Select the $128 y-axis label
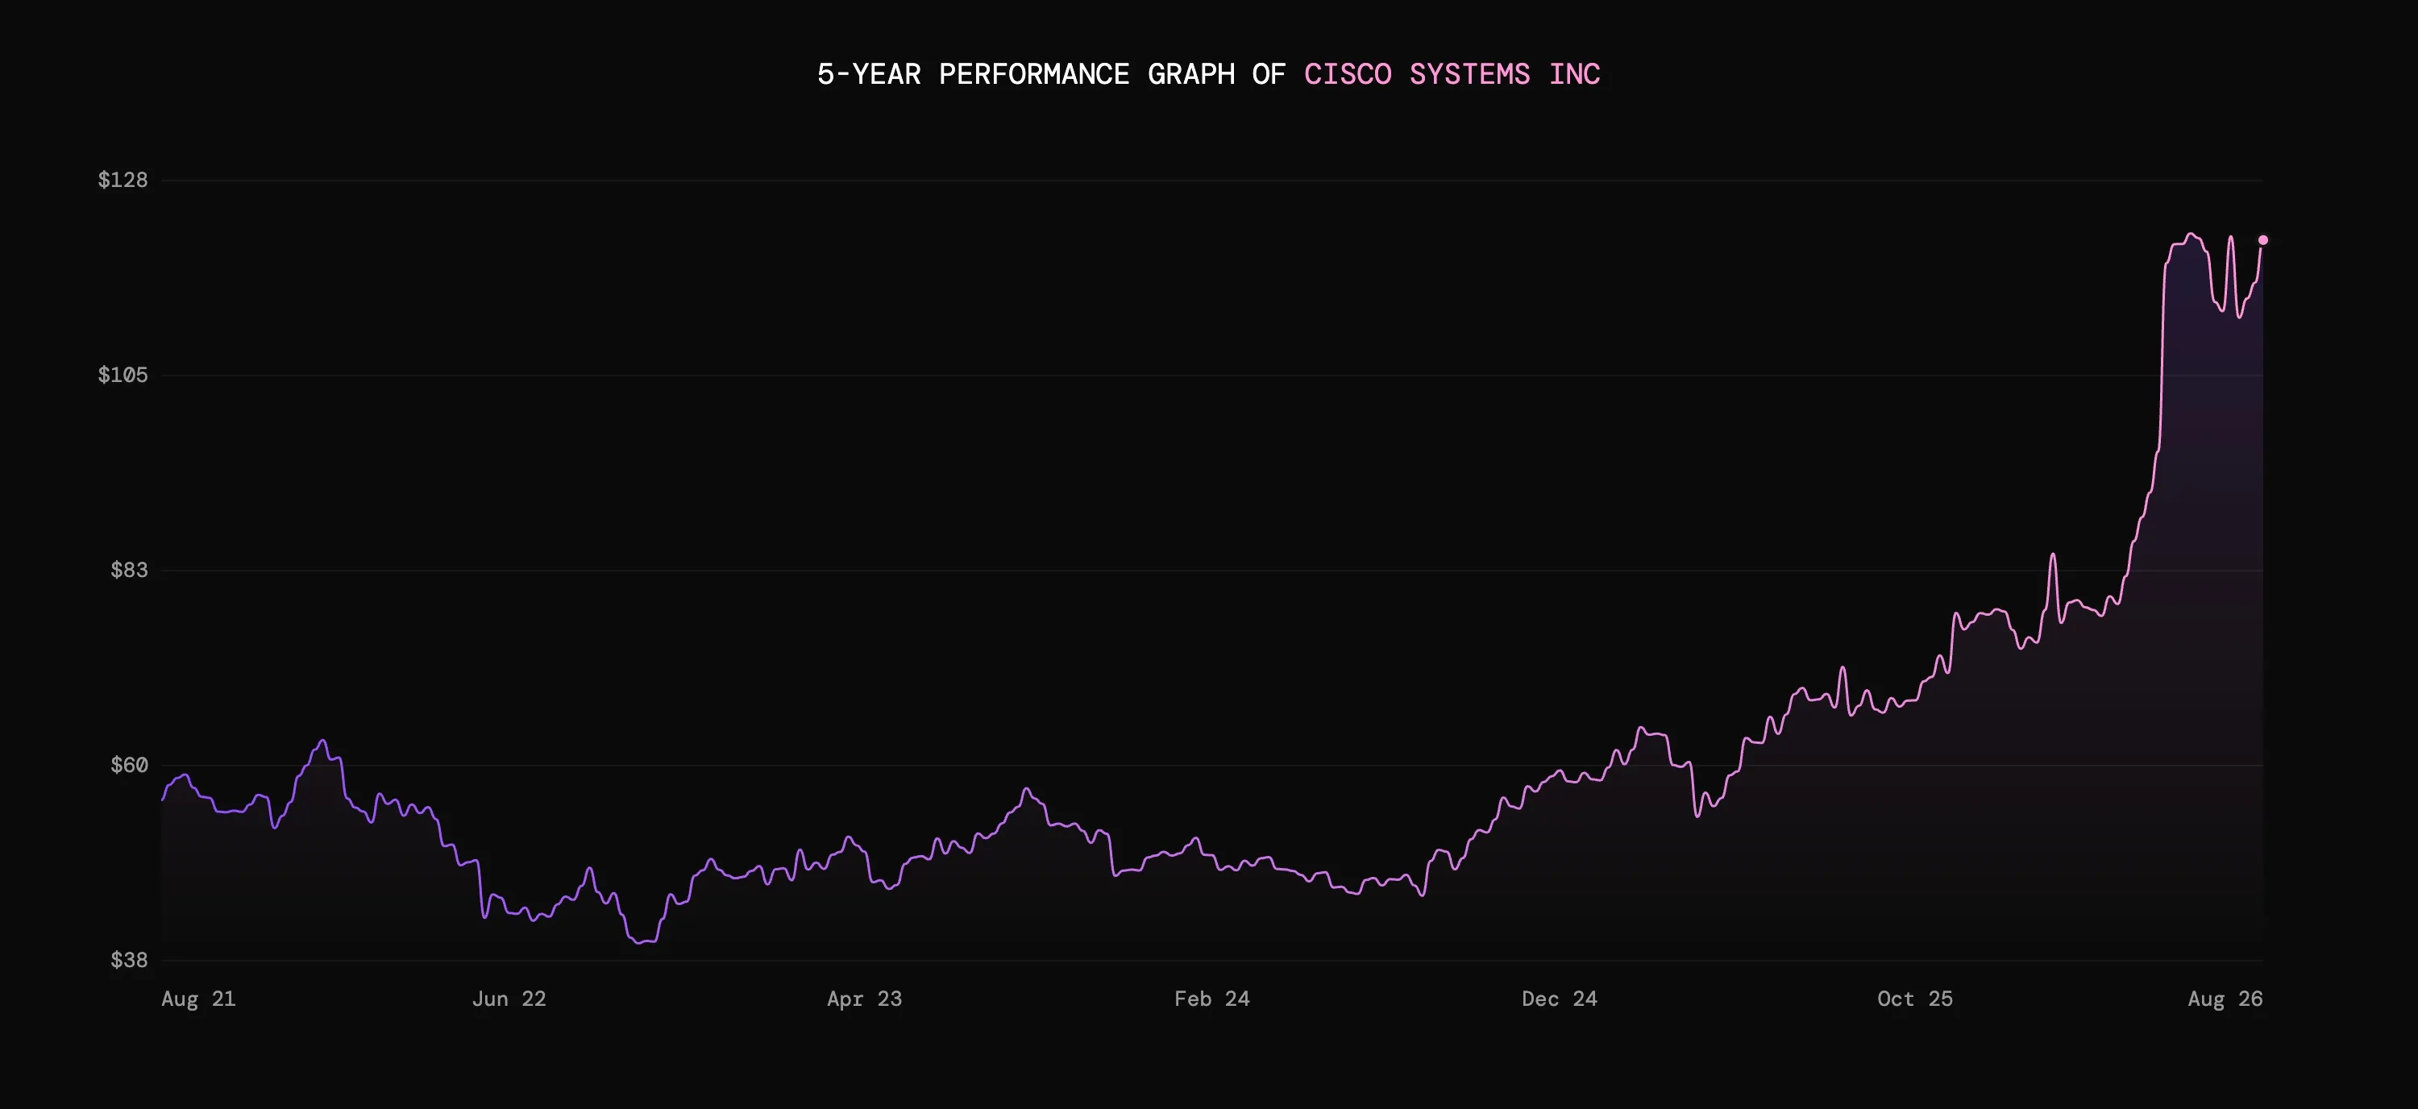The width and height of the screenshot is (2418, 1109). coord(123,179)
